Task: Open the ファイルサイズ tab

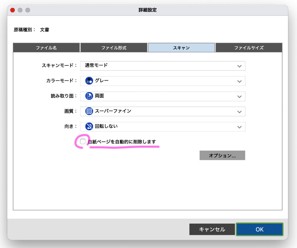Action: (x=249, y=48)
